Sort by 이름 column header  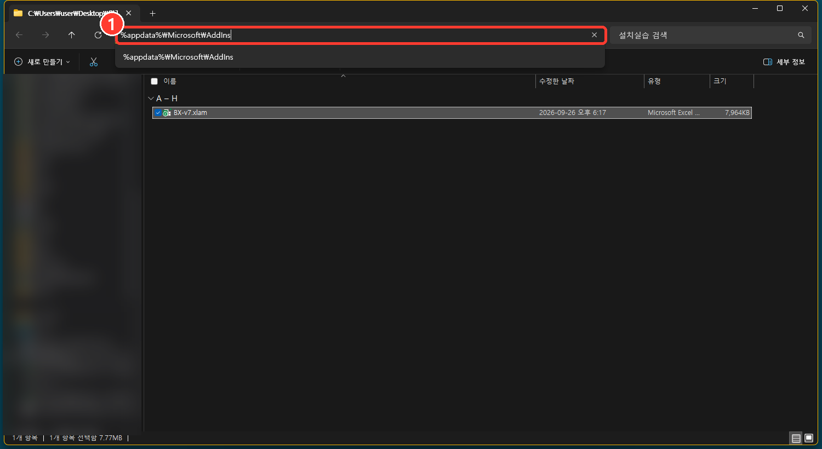(x=170, y=81)
